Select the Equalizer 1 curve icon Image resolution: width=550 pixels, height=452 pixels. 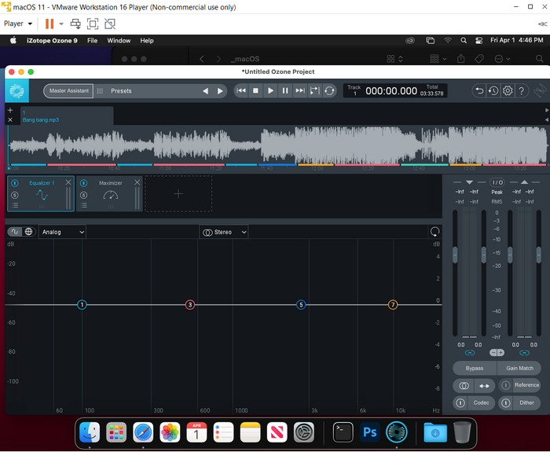coord(42,195)
